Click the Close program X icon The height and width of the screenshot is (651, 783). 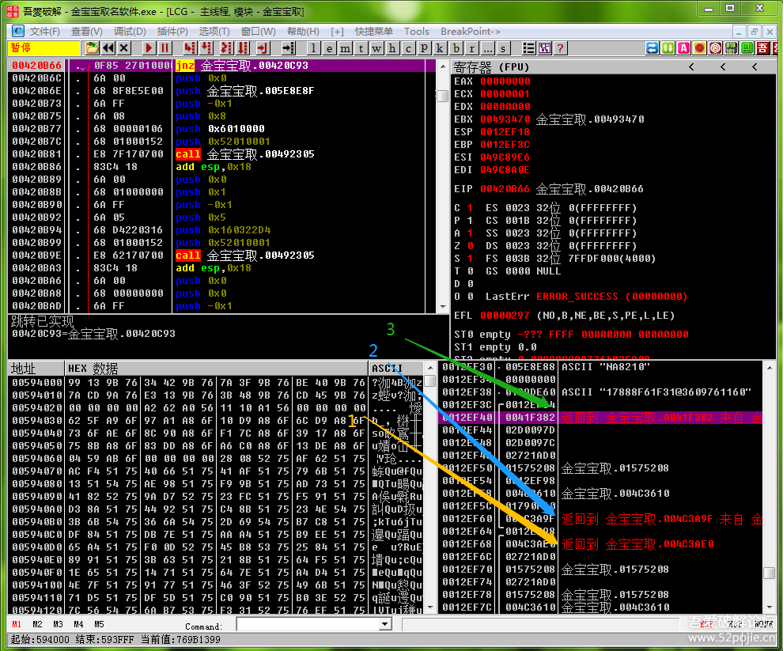coord(124,48)
